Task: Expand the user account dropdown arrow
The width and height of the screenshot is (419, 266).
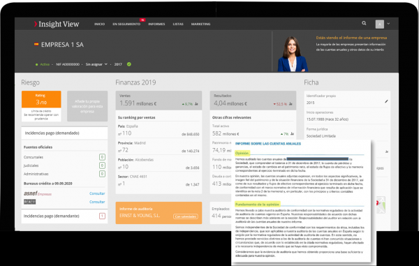Action: (x=388, y=24)
